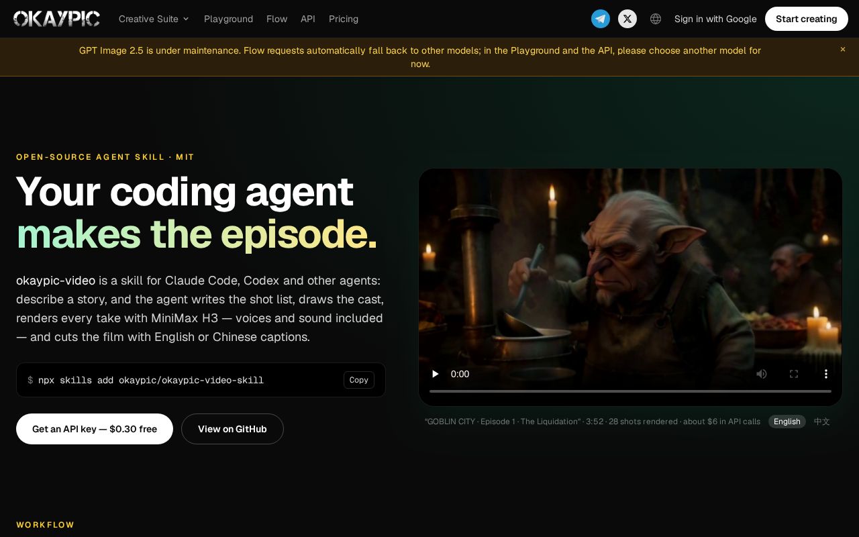Click the video progress bar

(630, 391)
